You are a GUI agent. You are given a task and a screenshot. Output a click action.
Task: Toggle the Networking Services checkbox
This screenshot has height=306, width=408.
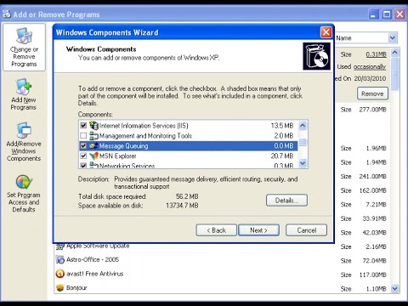pyautogui.click(x=83, y=166)
